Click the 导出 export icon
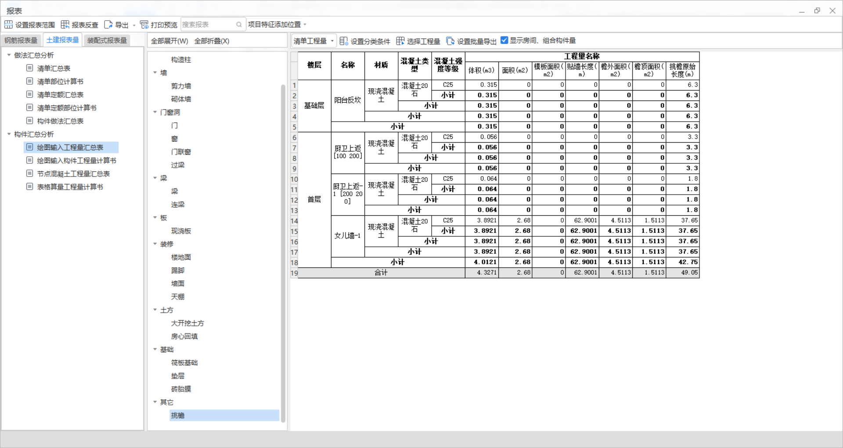The width and height of the screenshot is (843, 448). [108, 25]
